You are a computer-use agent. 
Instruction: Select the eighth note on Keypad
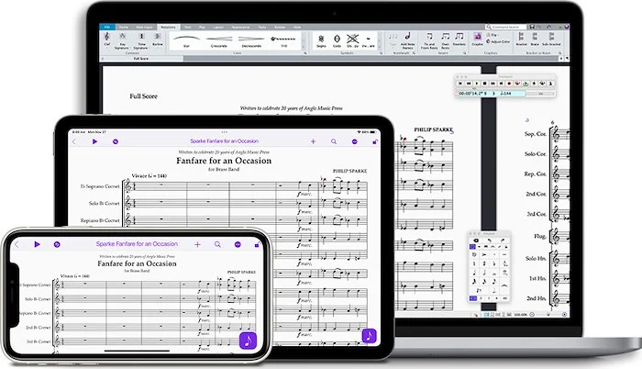coord(493,282)
